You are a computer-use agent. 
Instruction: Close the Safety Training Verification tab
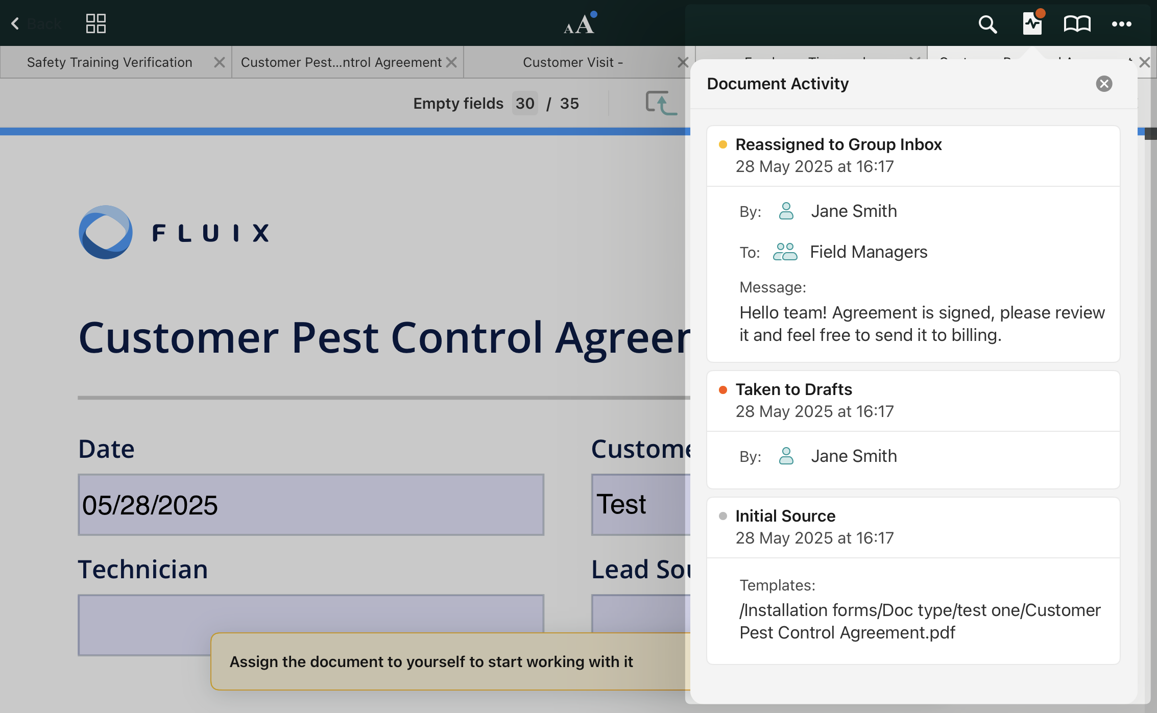(219, 62)
